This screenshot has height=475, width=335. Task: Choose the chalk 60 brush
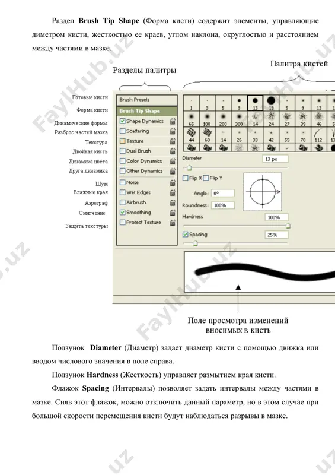pyautogui.click(x=207, y=135)
